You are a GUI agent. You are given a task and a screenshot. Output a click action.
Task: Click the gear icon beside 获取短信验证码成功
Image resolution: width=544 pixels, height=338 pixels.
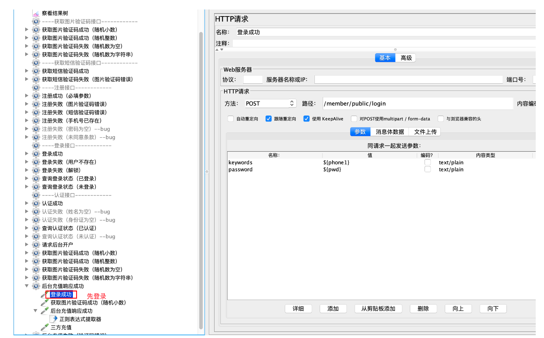tap(36, 71)
